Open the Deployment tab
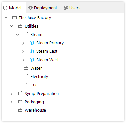Screen dimensions: 126x123 click(x=43, y=8)
